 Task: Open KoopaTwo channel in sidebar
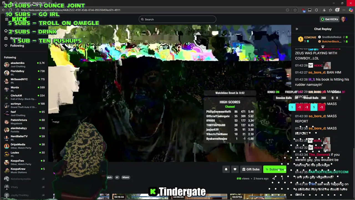pos(24,162)
